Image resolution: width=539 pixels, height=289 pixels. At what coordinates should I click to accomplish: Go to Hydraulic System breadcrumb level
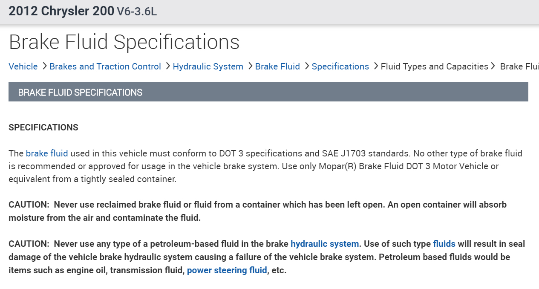(x=208, y=66)
